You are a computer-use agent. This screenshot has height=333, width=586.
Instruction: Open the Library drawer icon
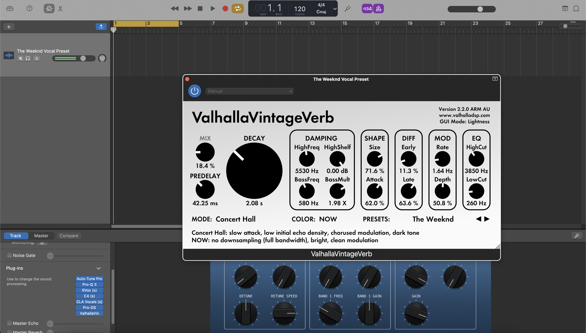click(x=10, y=8)
